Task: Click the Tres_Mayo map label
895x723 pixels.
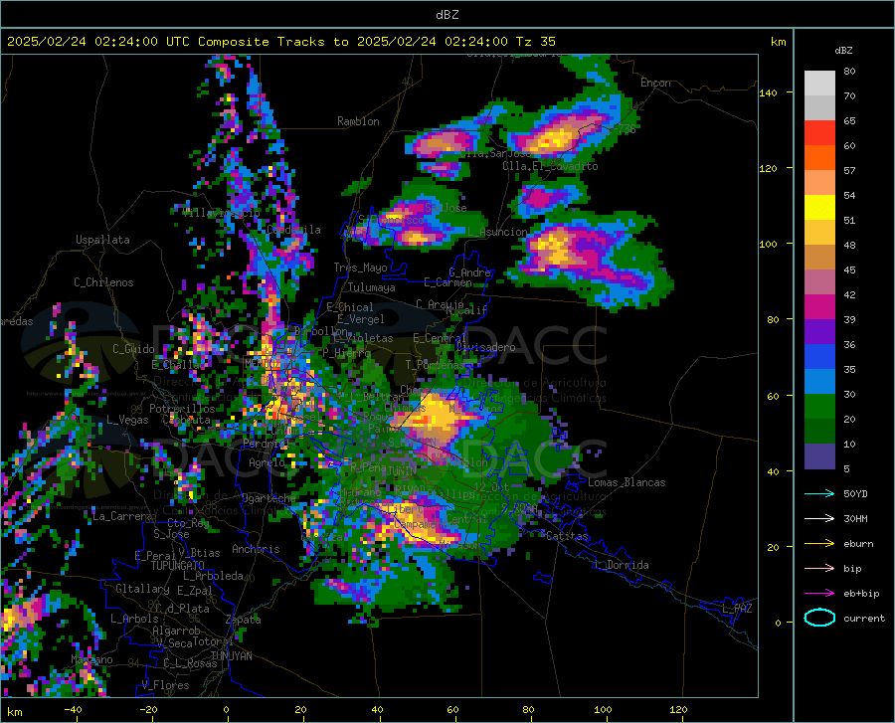Action: [x=360, y=268]
